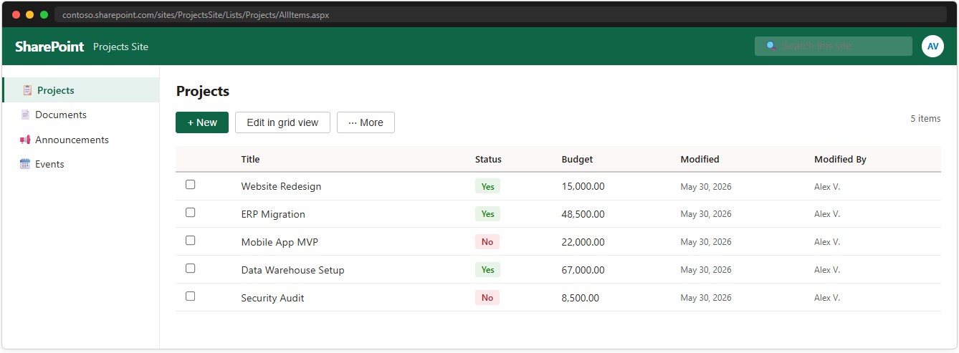The width and height of the screenshot is (959, 353).
Task: Sort by the Title column header
Action: [250, 160]
